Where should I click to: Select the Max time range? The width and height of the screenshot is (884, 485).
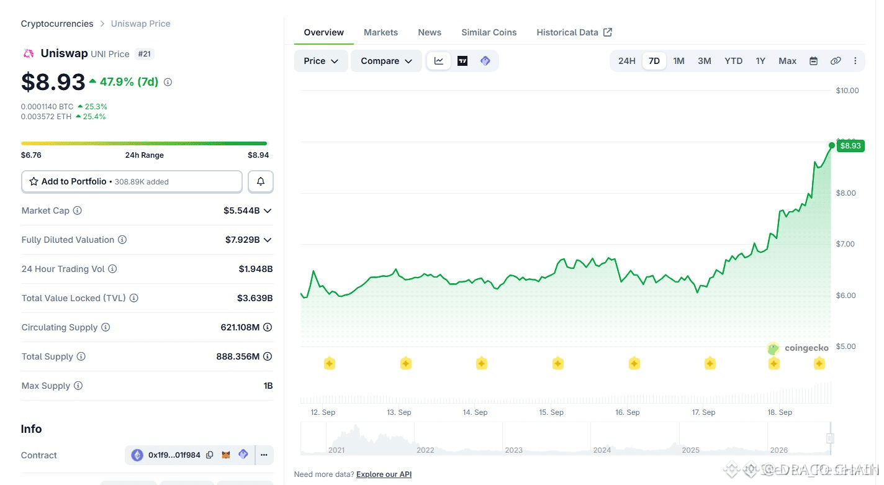coord(787,61)
